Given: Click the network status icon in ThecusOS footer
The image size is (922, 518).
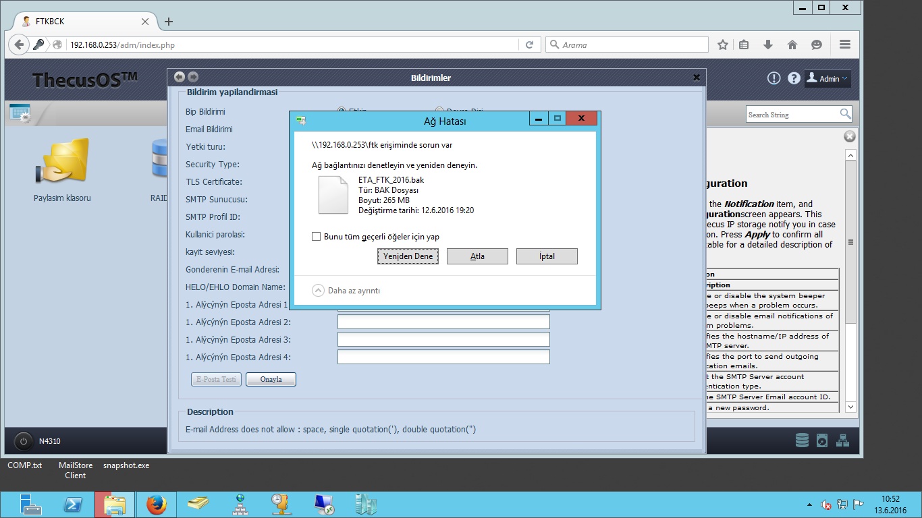Looking at the screenshot, I should coord(842,441).
